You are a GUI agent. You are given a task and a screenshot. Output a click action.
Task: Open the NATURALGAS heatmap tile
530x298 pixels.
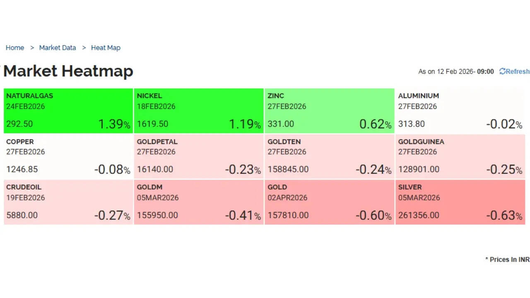click(68, 111)
